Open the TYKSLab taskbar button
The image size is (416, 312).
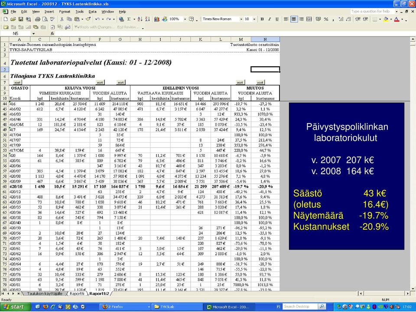point(177,307)
